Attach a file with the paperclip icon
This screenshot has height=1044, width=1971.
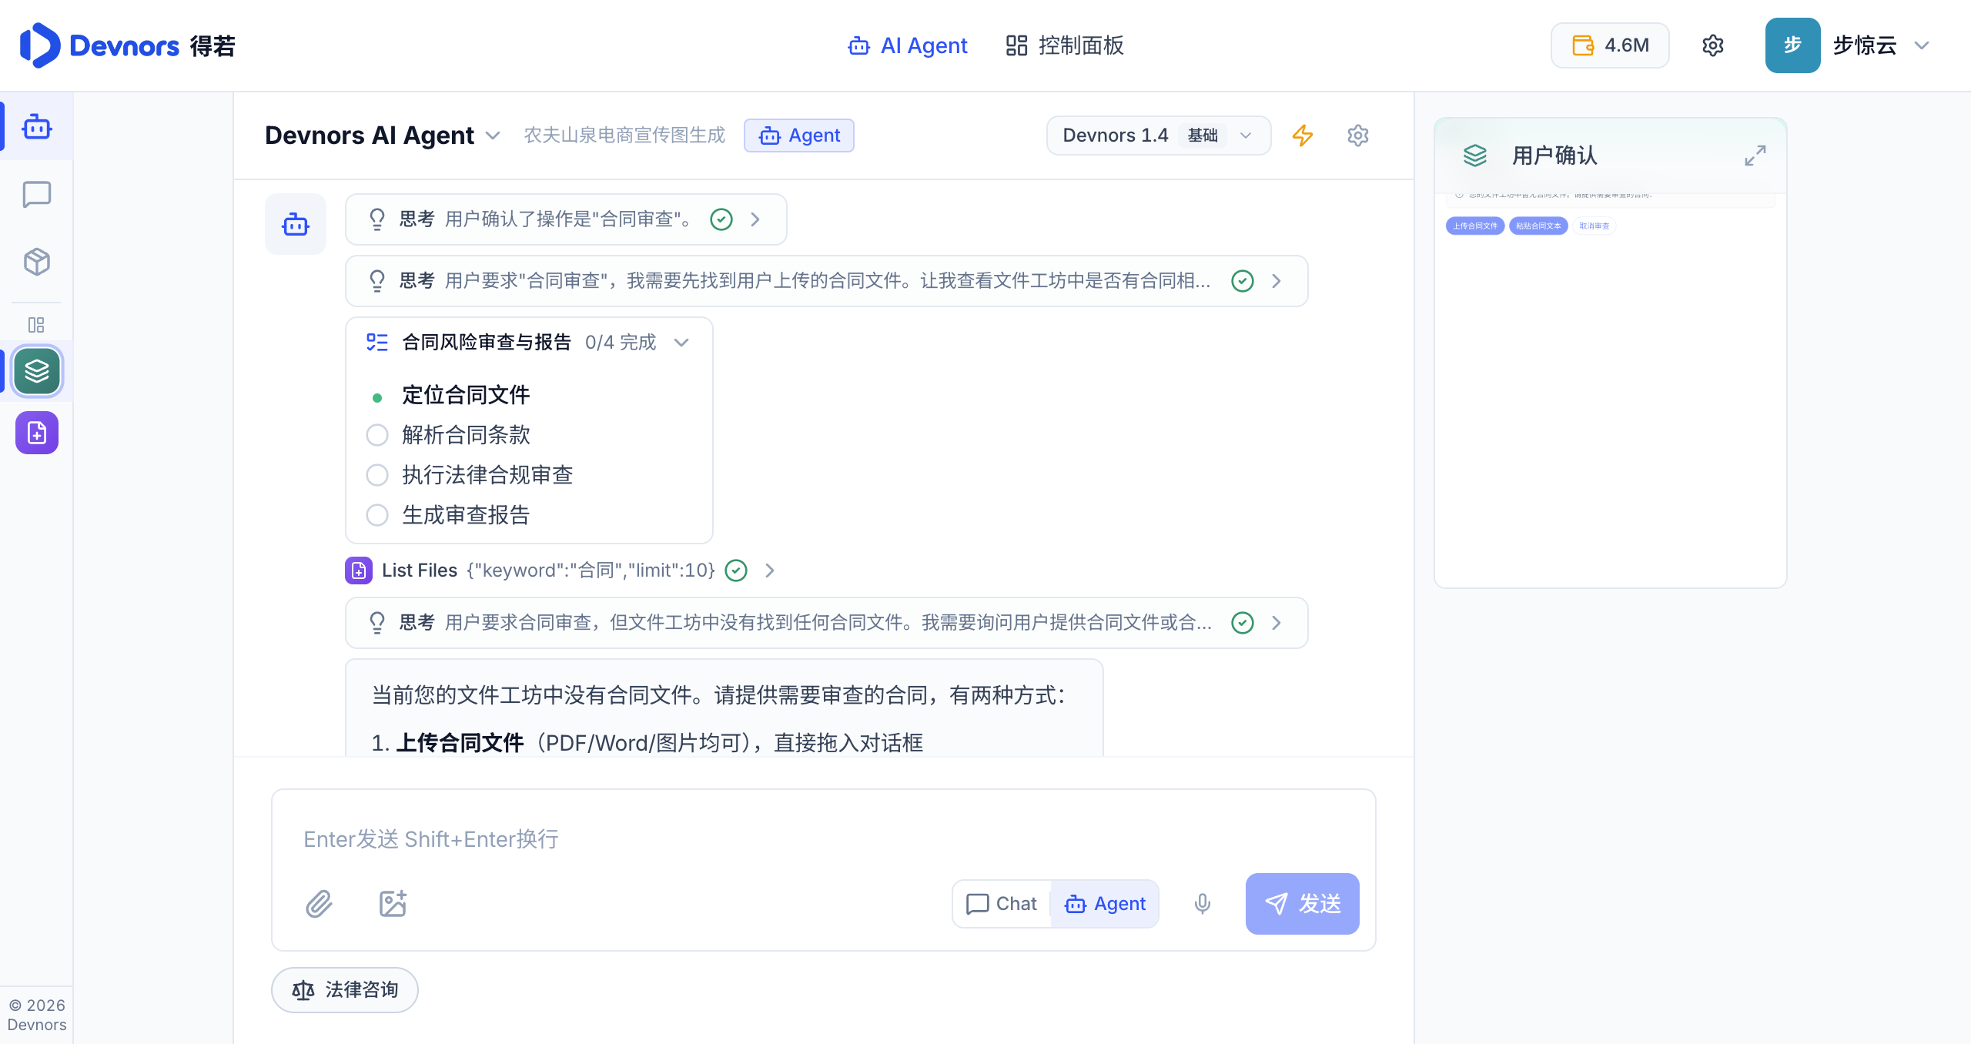(319, 903)
